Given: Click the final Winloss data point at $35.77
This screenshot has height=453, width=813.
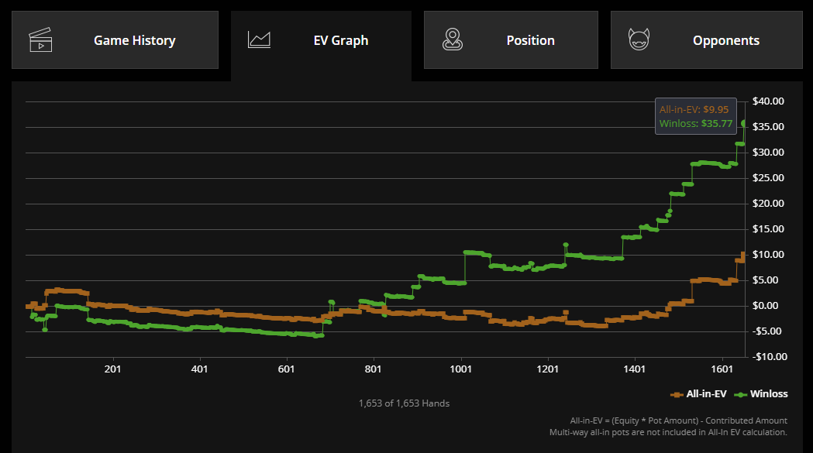Looking at the screenshot, I should tap(744, 123).
